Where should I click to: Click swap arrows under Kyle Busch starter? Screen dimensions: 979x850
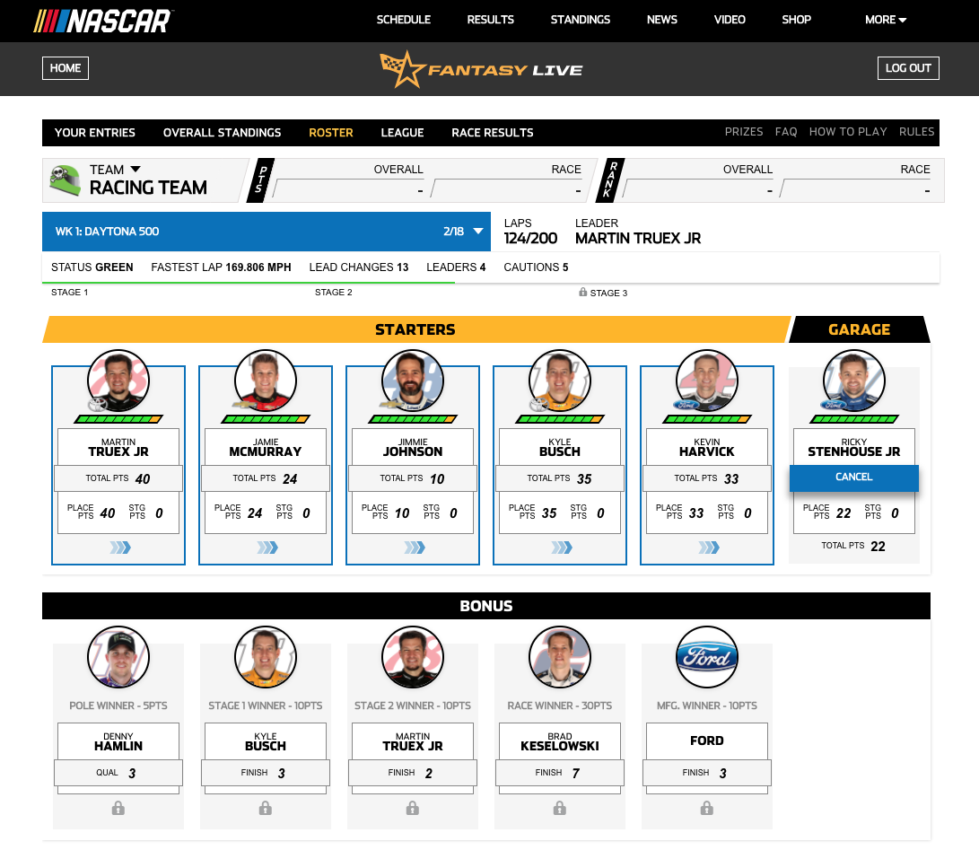tap(560, 548)
